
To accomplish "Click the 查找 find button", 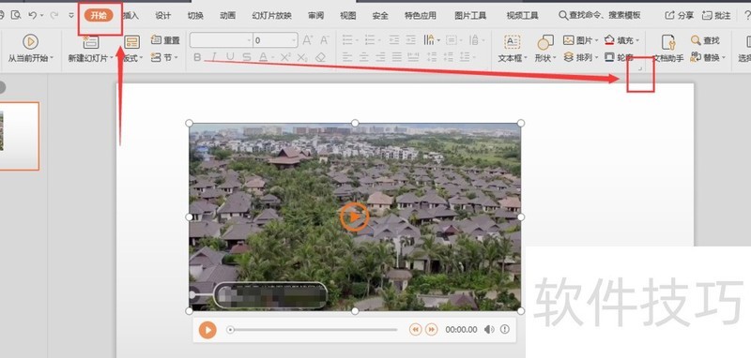I will 705,40.
